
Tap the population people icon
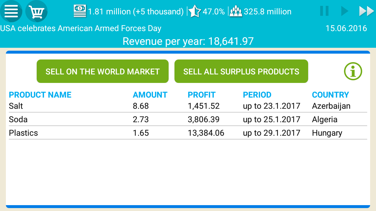[x=236, y=11]
